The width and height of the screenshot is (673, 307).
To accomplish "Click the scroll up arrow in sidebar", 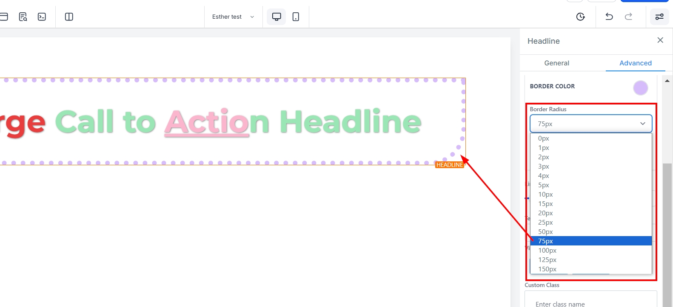I will [667, 81].
